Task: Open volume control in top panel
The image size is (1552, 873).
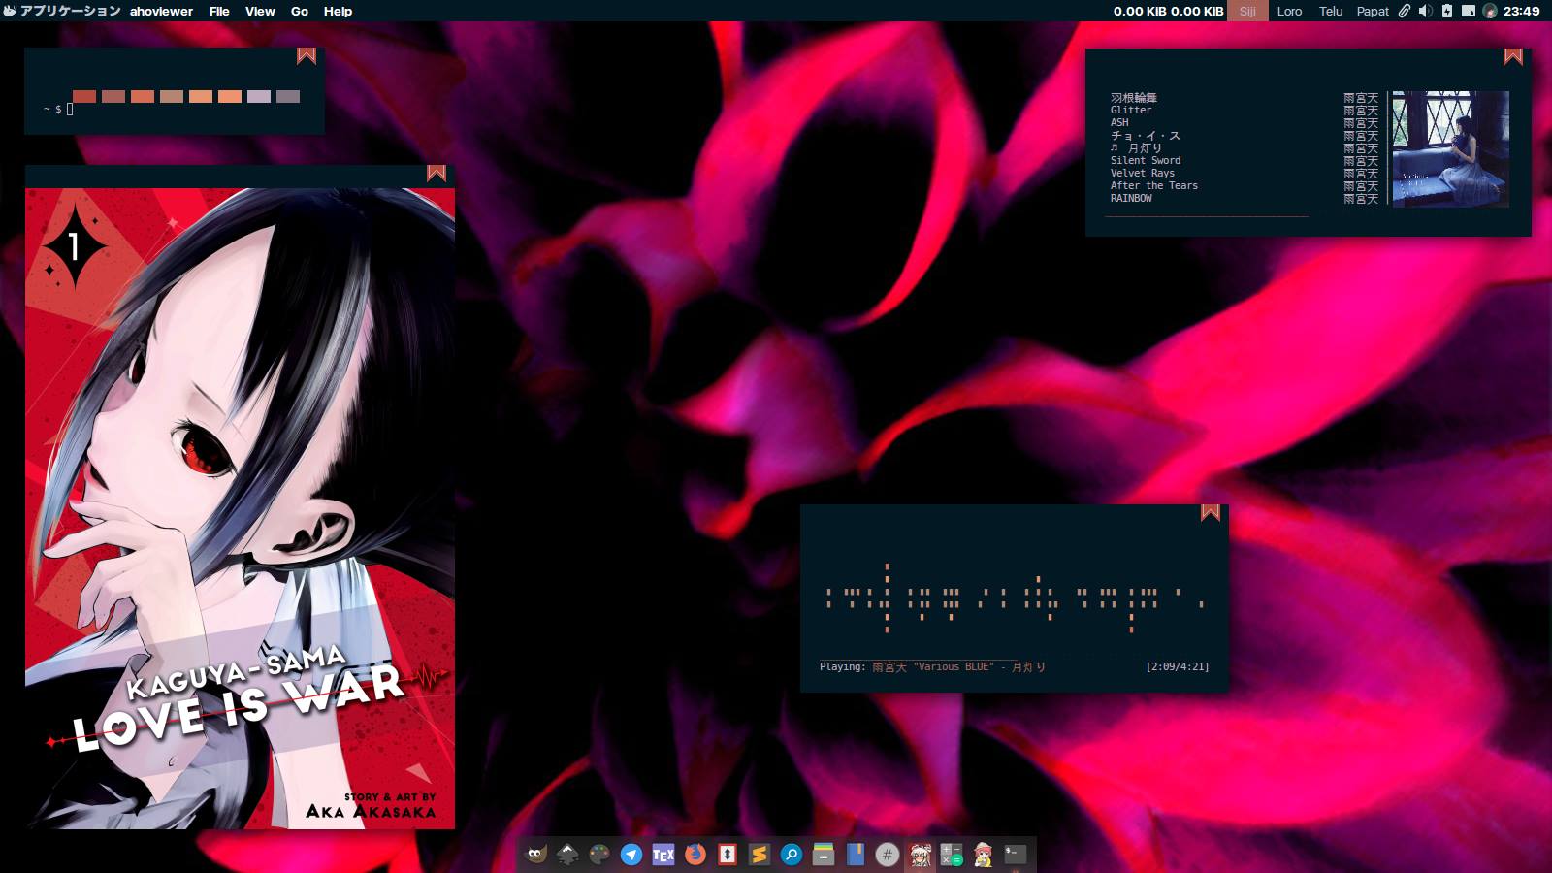Action: (x=1425, y=11)
